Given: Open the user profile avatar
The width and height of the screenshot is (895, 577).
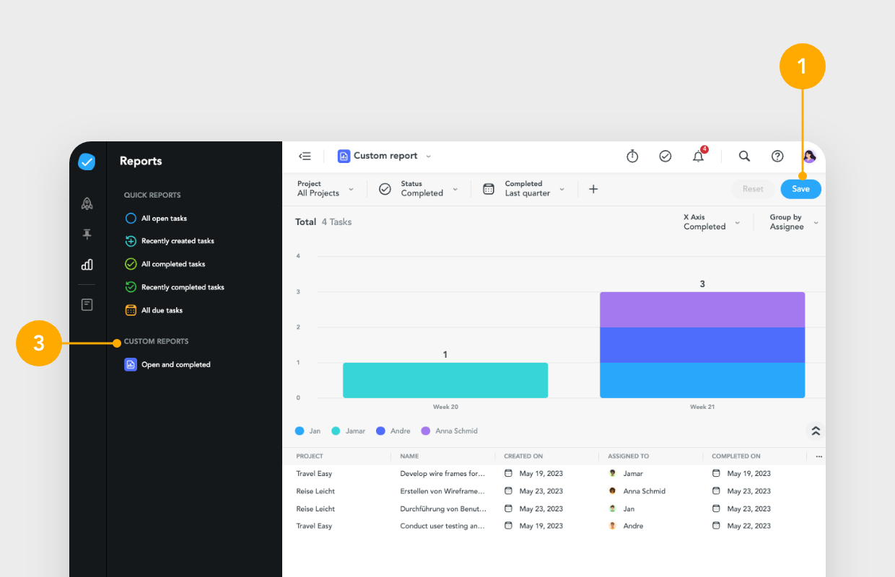Looking at the screenshot, I should pos(809,156).
